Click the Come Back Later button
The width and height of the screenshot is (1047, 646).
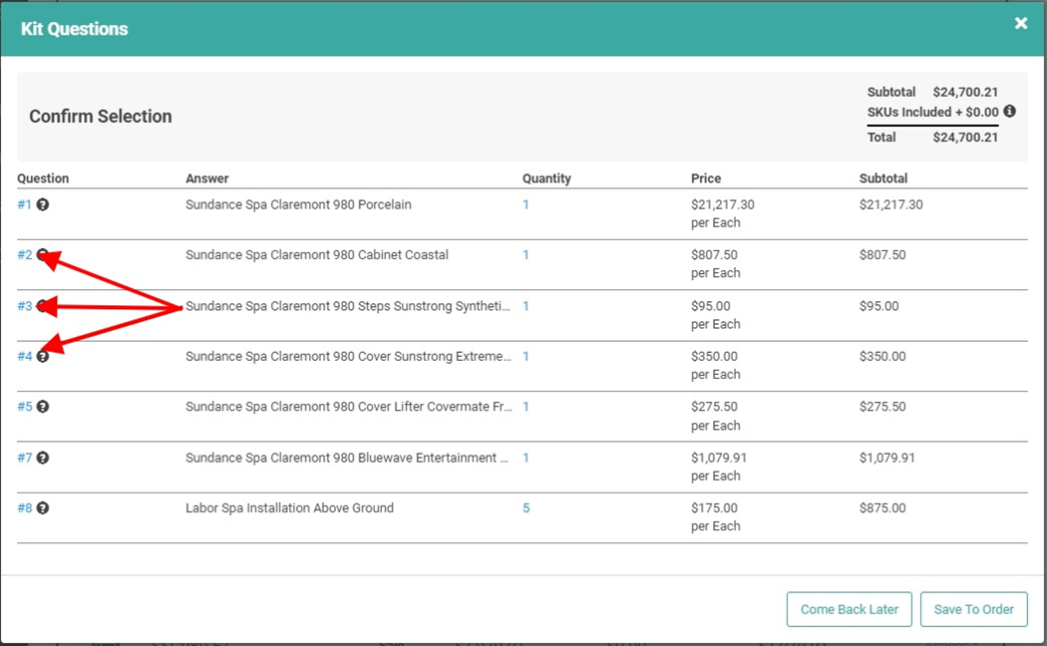click(x=849, y=609)
